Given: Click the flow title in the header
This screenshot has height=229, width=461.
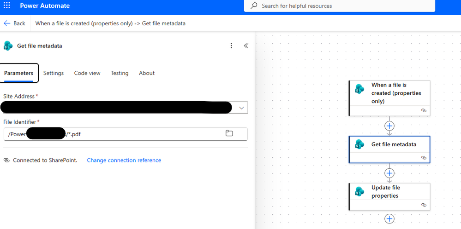Looking at the screenshot, I should 110,23.
